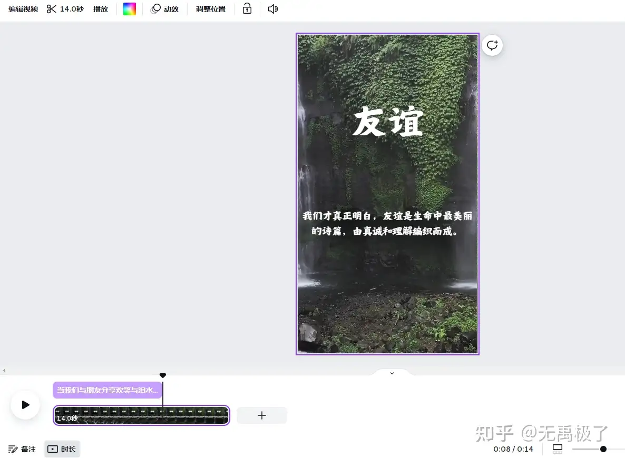This screenshot has width=625, height=458.
Task: Click the 调整位置 position button
Action: [x=210, y=9]
